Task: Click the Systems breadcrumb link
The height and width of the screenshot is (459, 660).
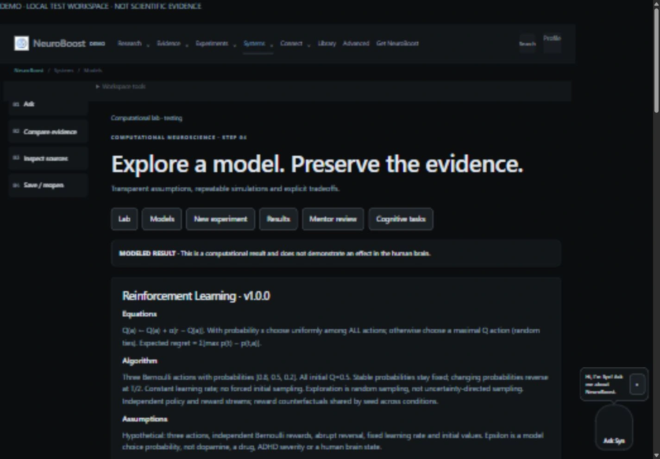Action: pos(64,70)
